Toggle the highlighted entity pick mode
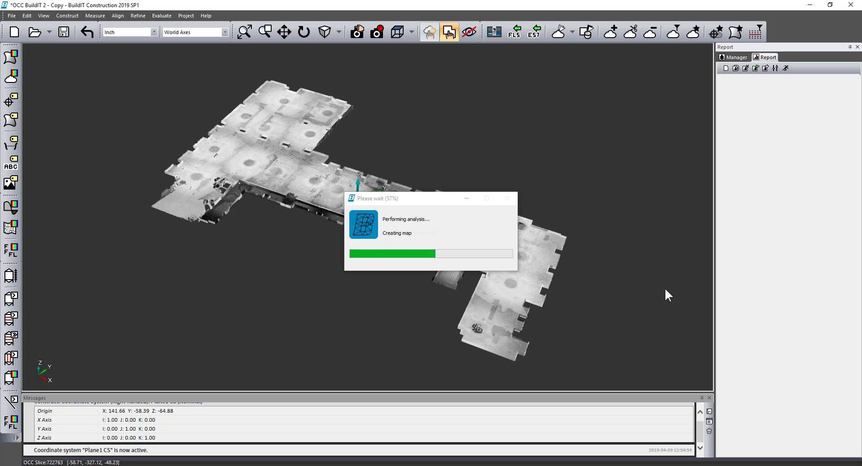862x466 pixels. (x=449, y=32)
